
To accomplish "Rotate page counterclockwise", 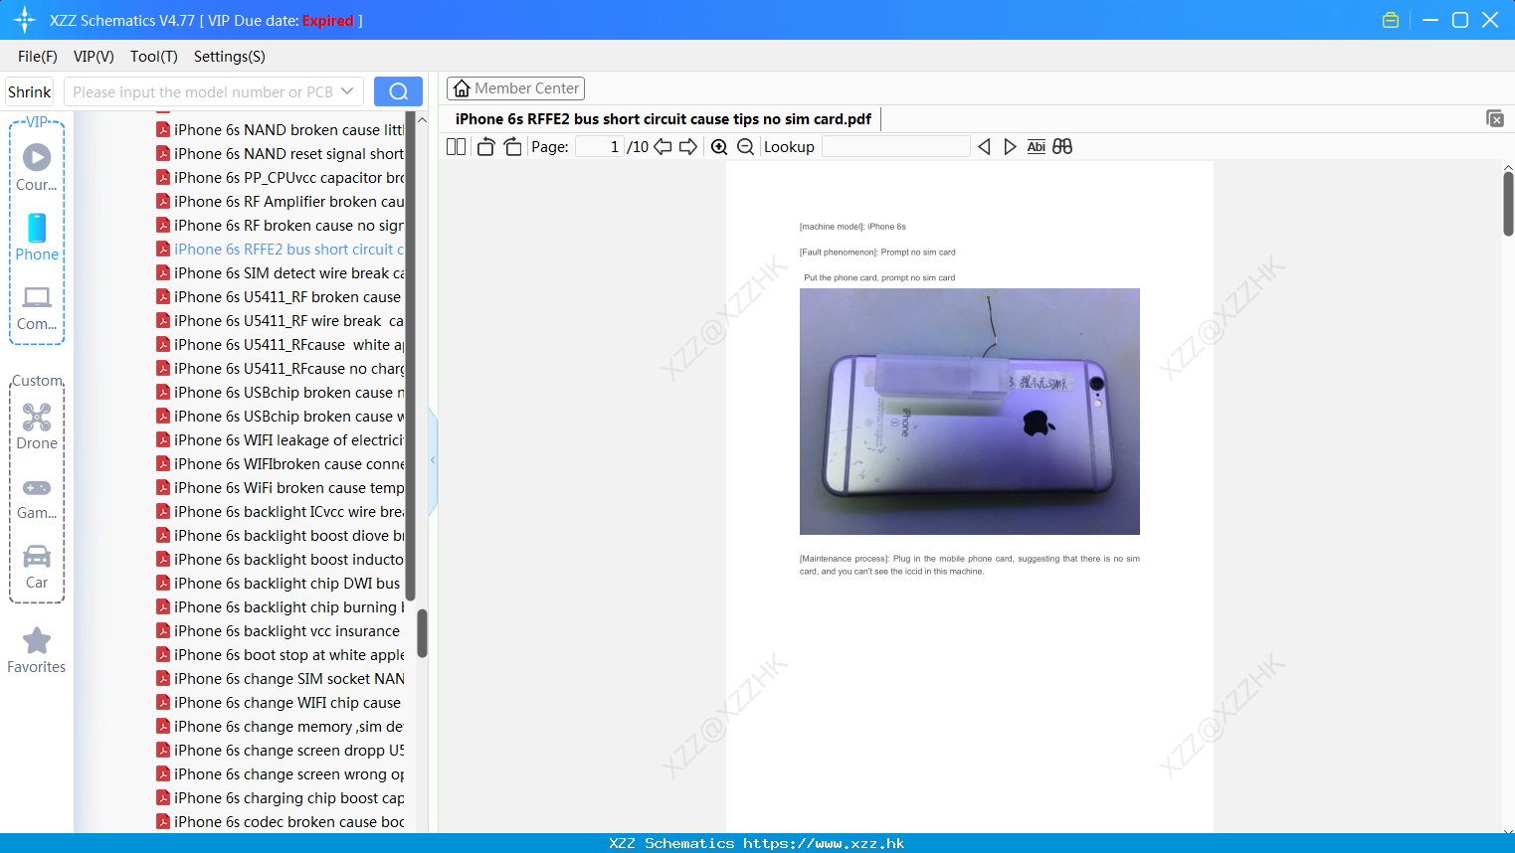I will 485,146.
